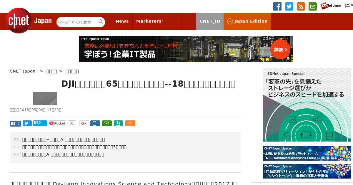
Task: Open the CNET Facebook page icon
Action: pos(277,6)
